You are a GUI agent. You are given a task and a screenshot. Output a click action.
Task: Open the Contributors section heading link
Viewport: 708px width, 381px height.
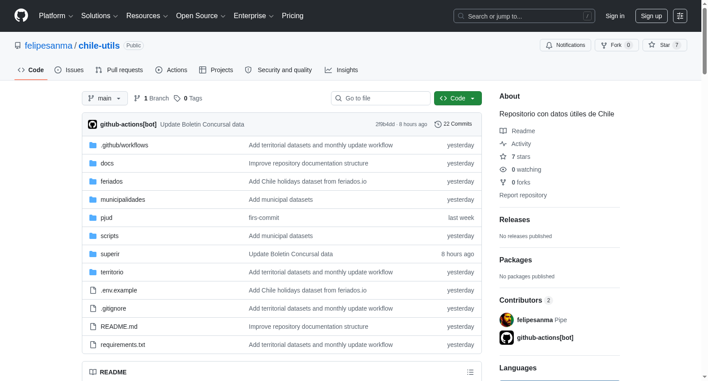[x=526, y=300]
